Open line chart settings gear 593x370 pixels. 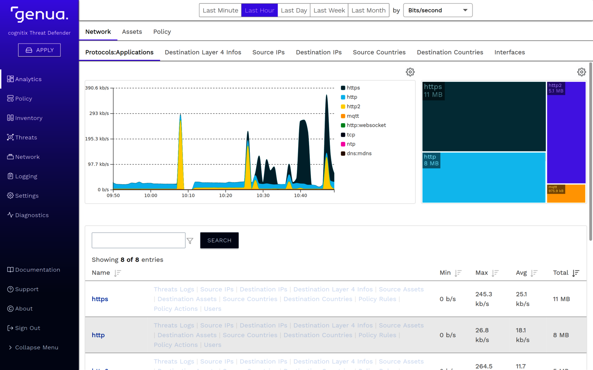[410, 72]
